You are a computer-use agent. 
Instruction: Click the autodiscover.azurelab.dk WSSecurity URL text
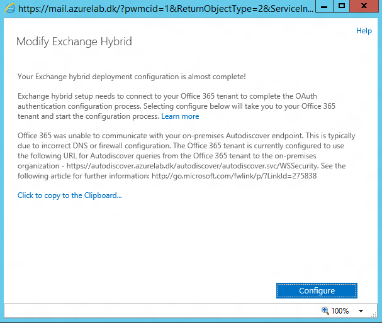pos(192,166)
